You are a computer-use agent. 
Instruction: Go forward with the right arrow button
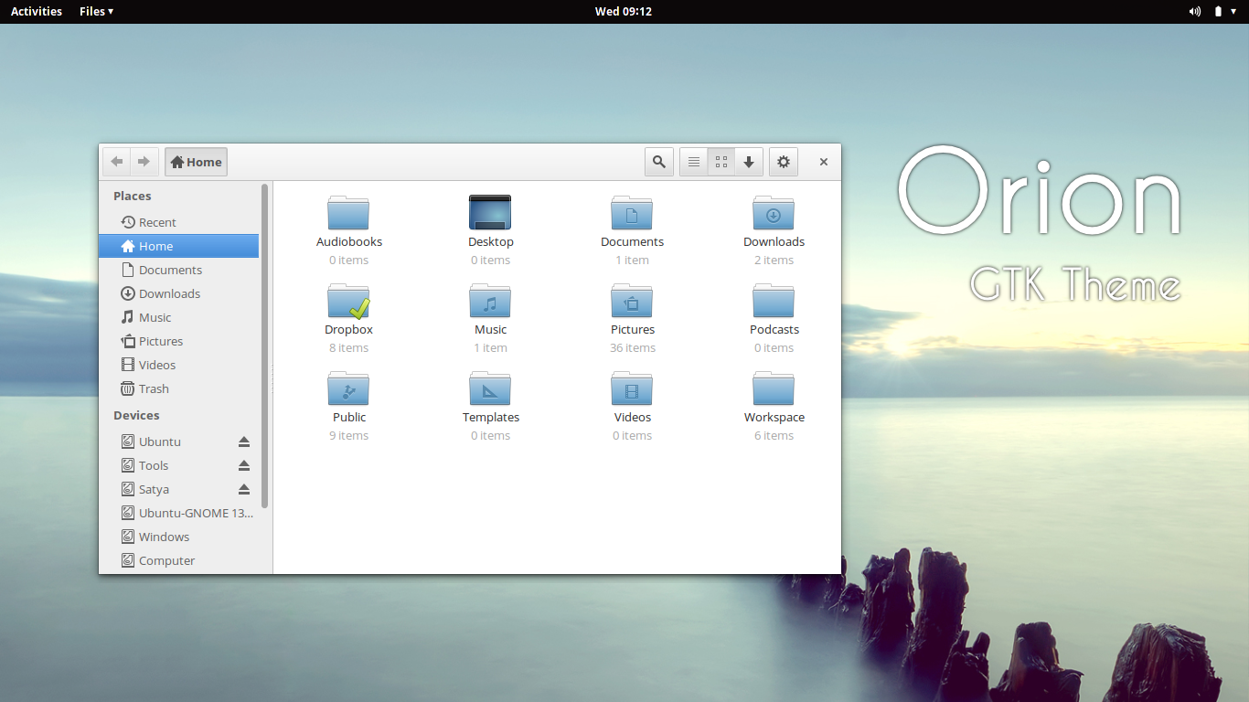tap(144, 162)
